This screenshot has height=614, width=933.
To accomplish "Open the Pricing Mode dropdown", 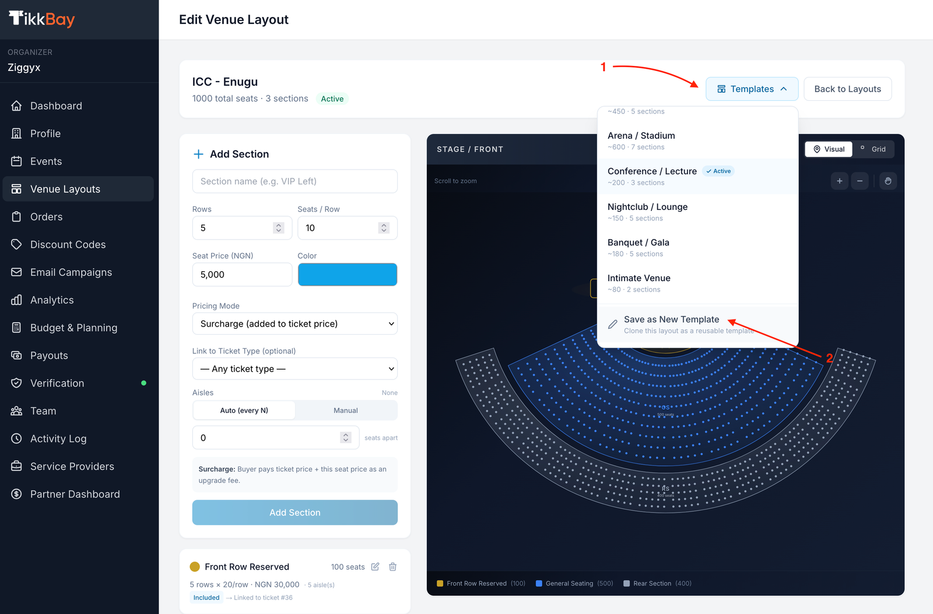I will (294, 324).
